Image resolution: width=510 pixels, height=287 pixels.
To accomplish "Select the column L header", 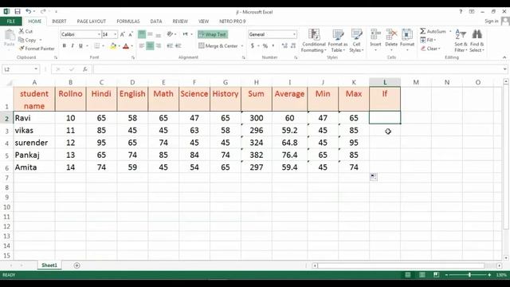I will pos(385,82).
